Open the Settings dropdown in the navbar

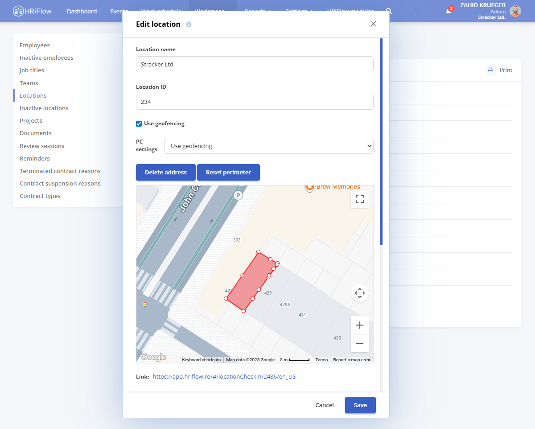click(299, 11)
